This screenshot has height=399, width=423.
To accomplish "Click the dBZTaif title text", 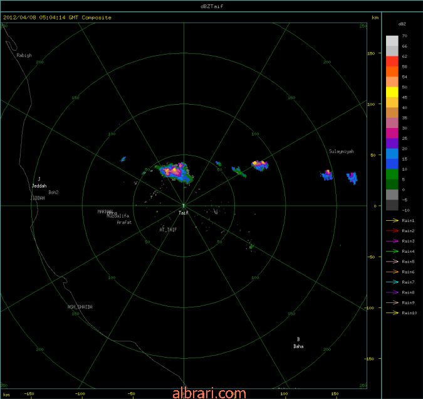I will pyautogui.click(x=212, y=6).
